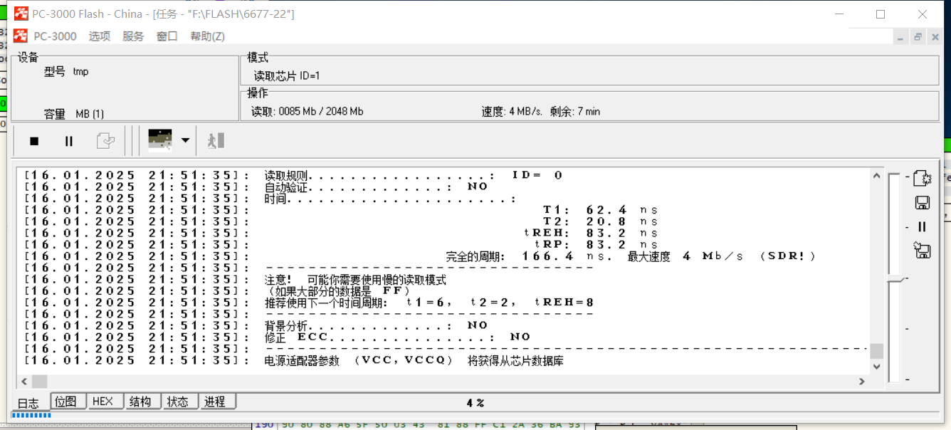
Task: Click the '容量' capacity label
Action: click(54, 114)
